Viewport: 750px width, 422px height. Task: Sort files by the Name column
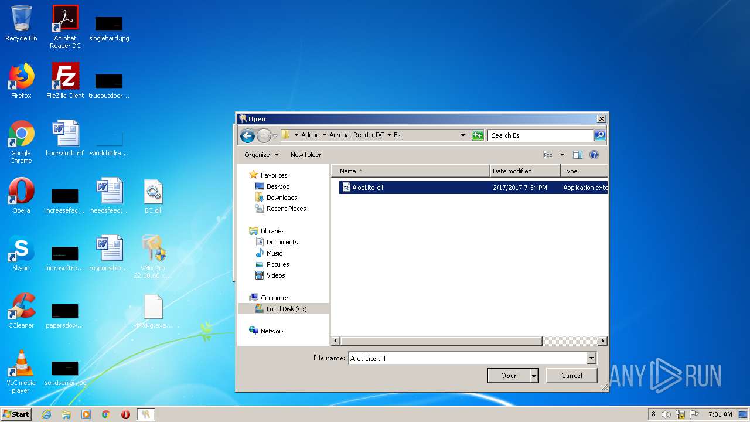click(411, 171)
